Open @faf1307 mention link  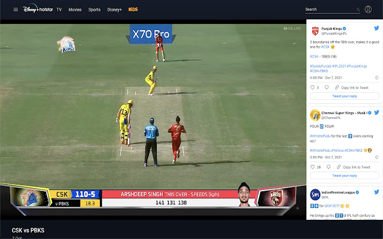point(333,206)
